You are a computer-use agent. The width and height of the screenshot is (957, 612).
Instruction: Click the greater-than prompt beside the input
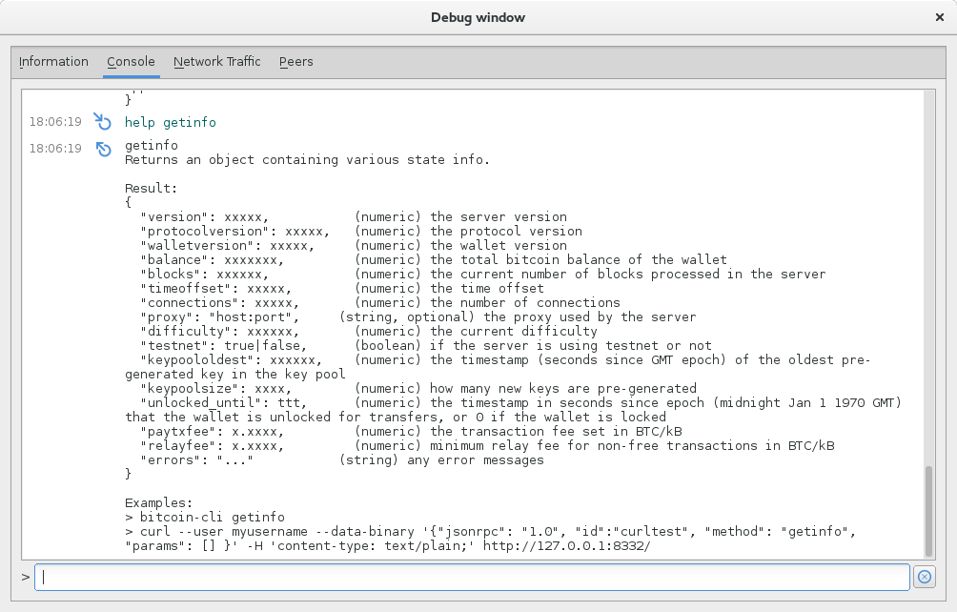(x=23, y=577)
